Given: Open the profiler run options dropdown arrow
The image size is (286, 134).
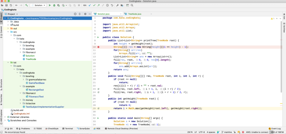Looking at the screenshot, I should [x=66, y=6].
